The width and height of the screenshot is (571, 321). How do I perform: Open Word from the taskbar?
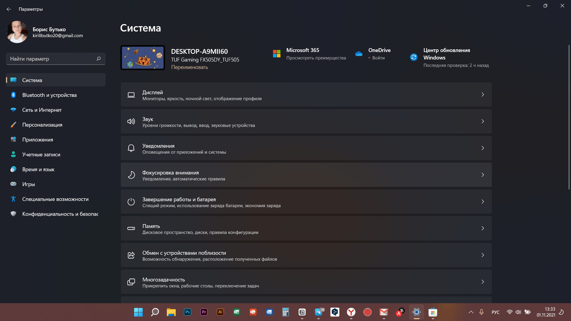point(269,312)
